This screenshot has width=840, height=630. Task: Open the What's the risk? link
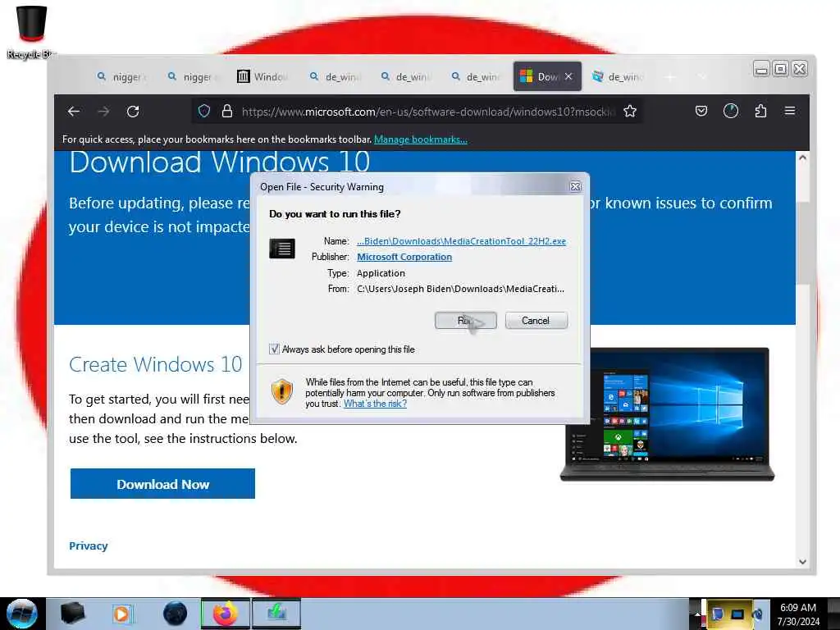375,404
